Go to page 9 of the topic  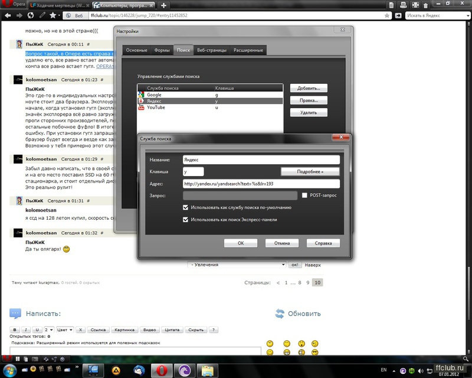pos(307,283)
